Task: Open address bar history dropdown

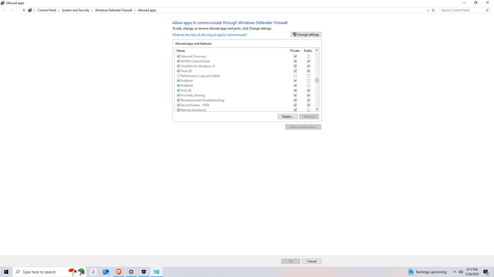Action: tap(428, 10)
